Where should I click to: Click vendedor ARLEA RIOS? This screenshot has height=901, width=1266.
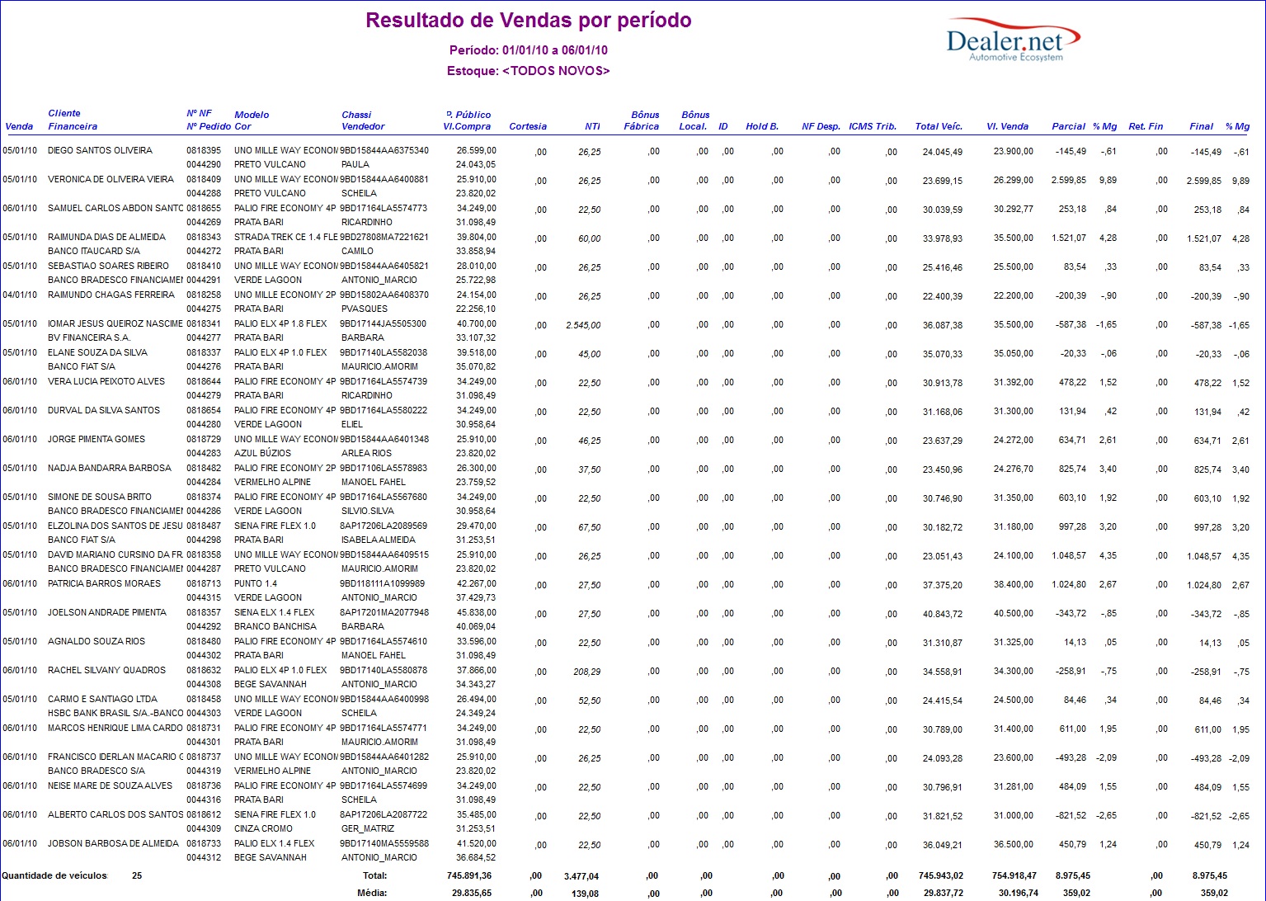pos(367,454)
